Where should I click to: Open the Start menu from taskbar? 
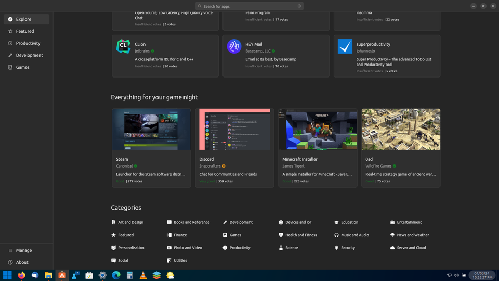click(7, 275)
